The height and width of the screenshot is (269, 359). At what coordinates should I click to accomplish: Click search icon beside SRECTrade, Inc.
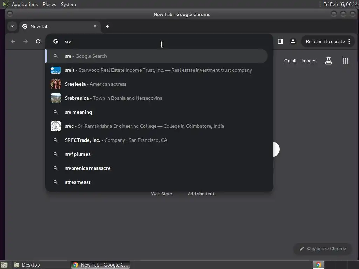tap(56, 140)
